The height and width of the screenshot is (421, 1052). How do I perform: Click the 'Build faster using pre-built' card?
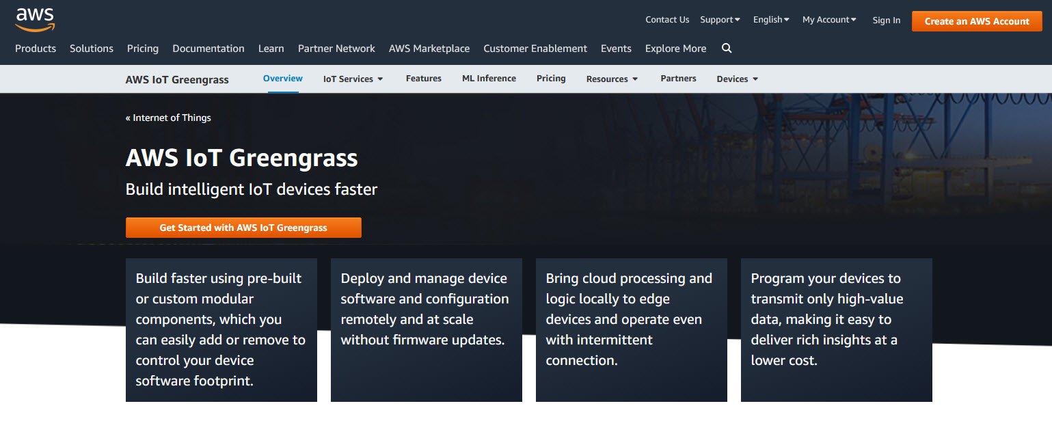tap(221, 330)
